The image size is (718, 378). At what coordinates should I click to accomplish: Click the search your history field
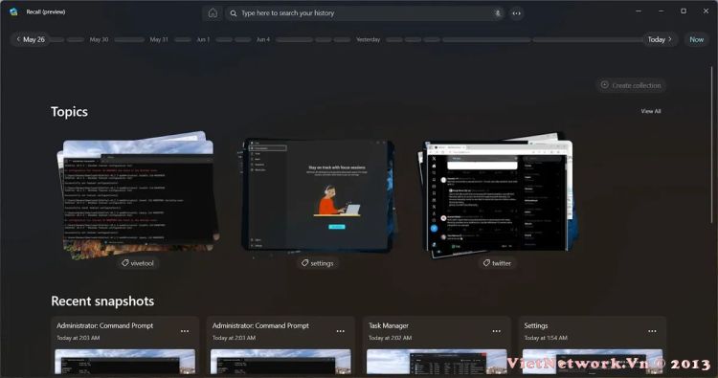coord(364,13)
